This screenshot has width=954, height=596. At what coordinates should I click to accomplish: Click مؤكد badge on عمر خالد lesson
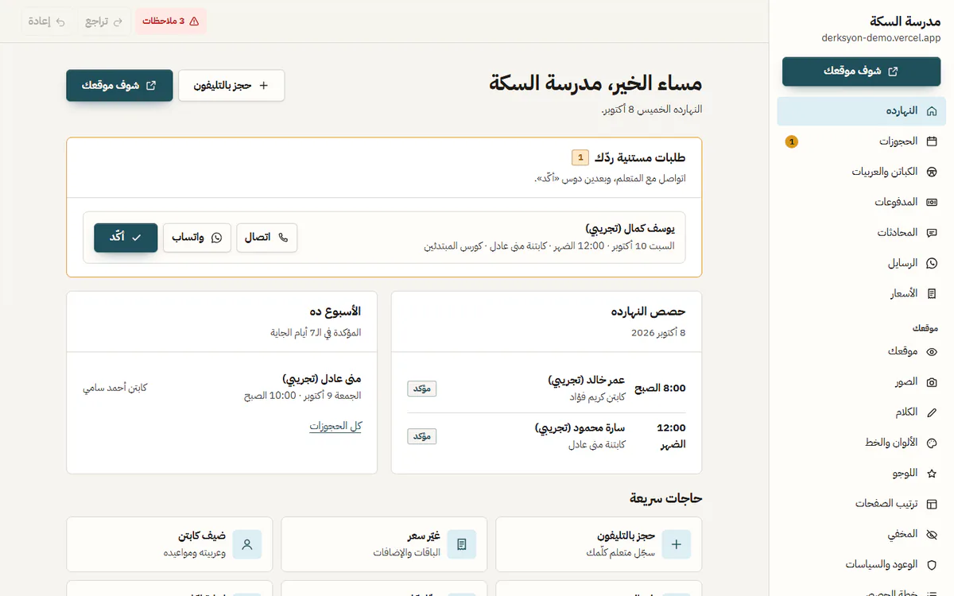pos(422,389)
